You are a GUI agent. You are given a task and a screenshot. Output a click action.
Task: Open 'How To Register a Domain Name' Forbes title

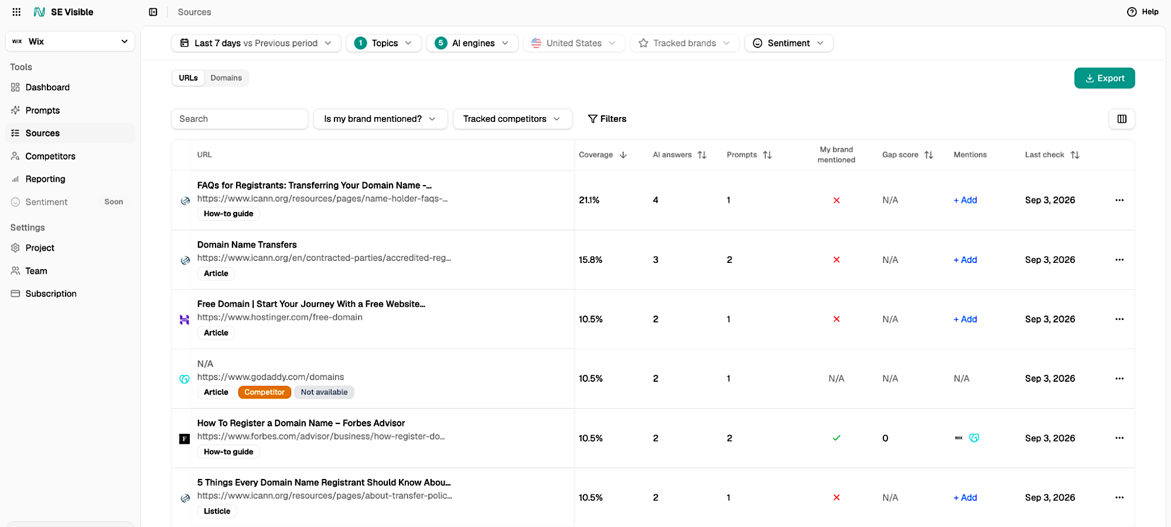pyautogui.click(x=301, y=423)
